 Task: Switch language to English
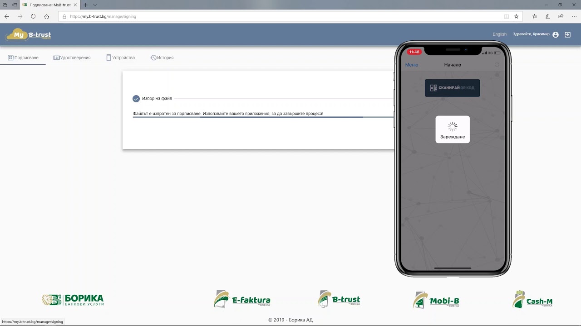click(x=499, y=34)
